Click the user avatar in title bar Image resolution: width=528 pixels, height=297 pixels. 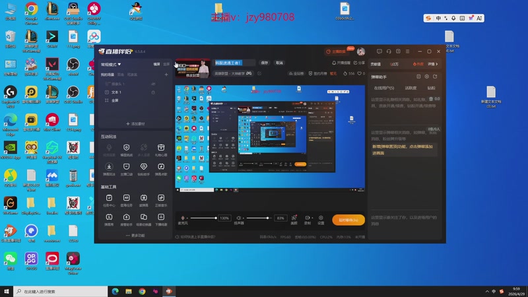tap(361, 51)
